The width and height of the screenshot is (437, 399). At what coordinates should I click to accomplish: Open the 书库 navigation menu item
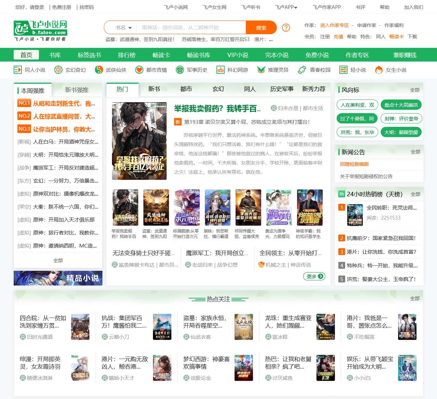pyautogui.click(x=55, y=55)
